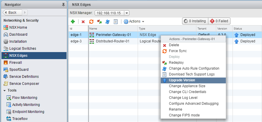262x122 pixels.
Task: Sort by the Type column header
Action: tap(167, 29)
